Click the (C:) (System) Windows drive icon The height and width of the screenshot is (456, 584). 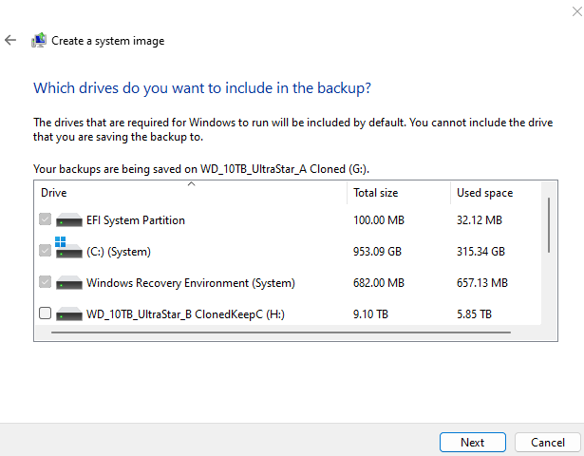68,247
